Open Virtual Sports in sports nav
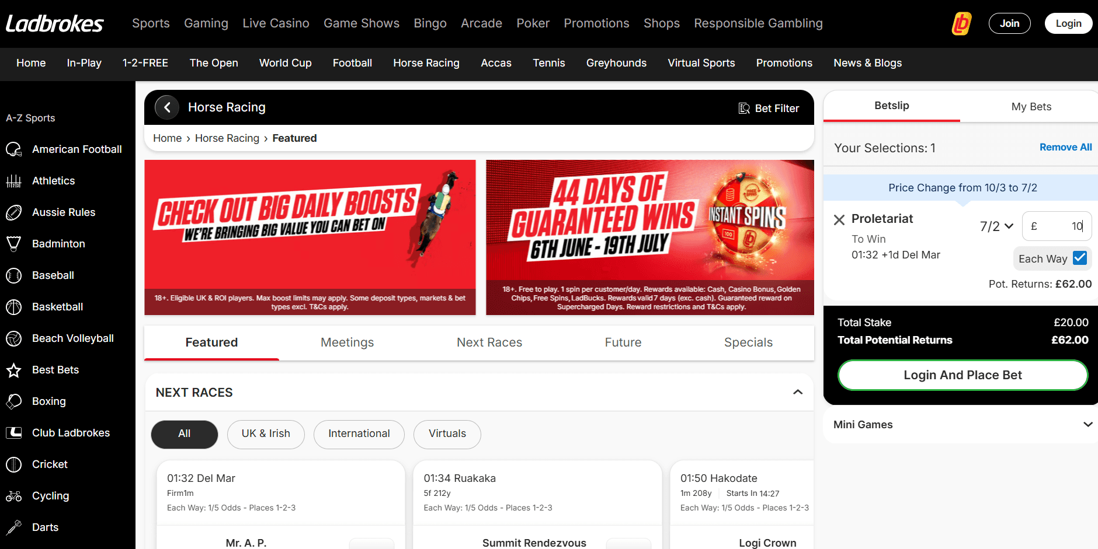 pos(701,63)
